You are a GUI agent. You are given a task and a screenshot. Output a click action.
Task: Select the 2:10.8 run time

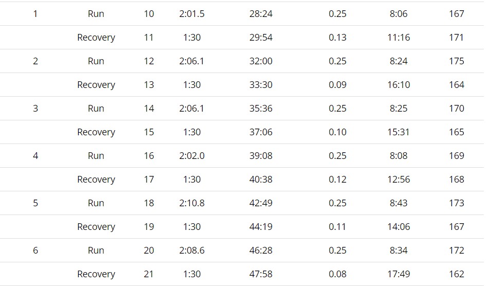coord(192,203)
